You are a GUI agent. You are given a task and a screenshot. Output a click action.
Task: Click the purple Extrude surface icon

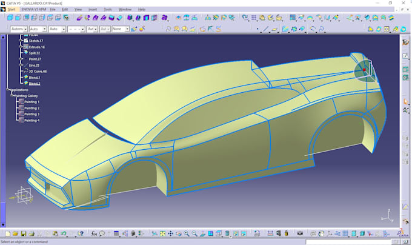(79, 18)
